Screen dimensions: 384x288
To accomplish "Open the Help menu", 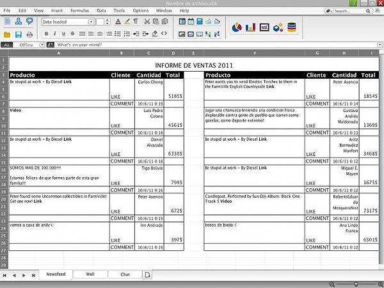I will click(x=184, y=10).
